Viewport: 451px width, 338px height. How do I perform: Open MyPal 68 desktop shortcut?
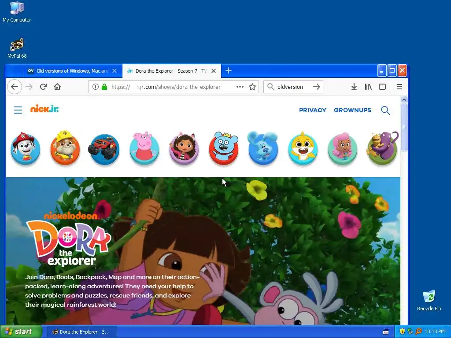(17, 48)
